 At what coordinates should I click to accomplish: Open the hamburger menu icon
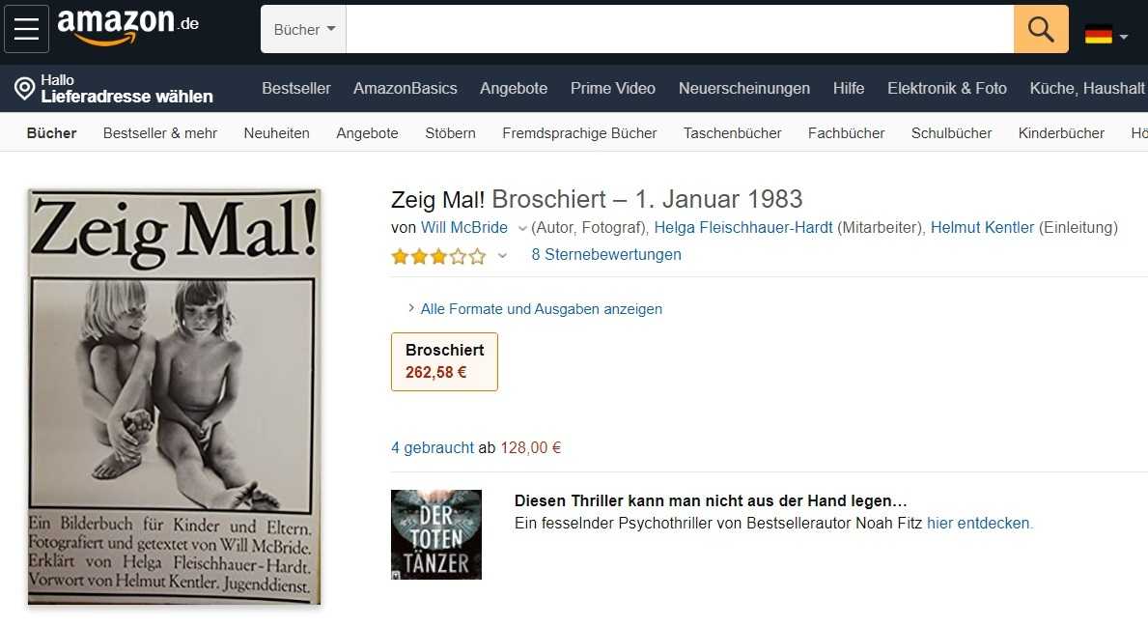[x=26, y=29]
